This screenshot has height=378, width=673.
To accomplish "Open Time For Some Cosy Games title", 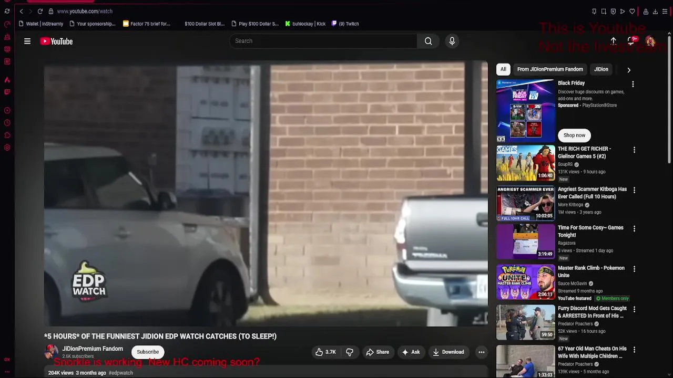I will coord(590,232).
